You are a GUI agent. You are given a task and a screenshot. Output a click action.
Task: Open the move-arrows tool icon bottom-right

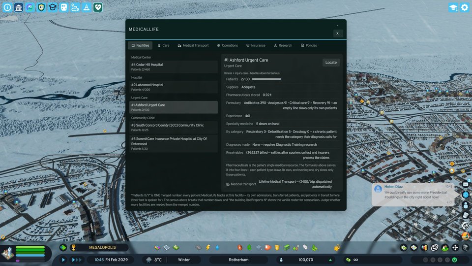click(x=455, y=248)
